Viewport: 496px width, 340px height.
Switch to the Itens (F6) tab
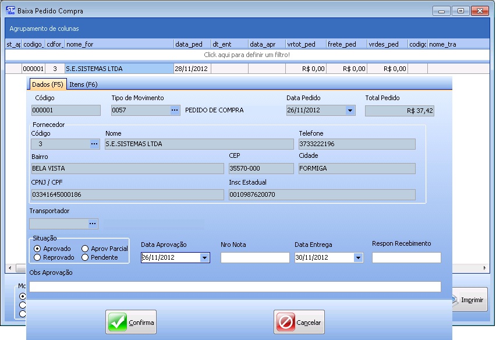click(x=83, y=84)
